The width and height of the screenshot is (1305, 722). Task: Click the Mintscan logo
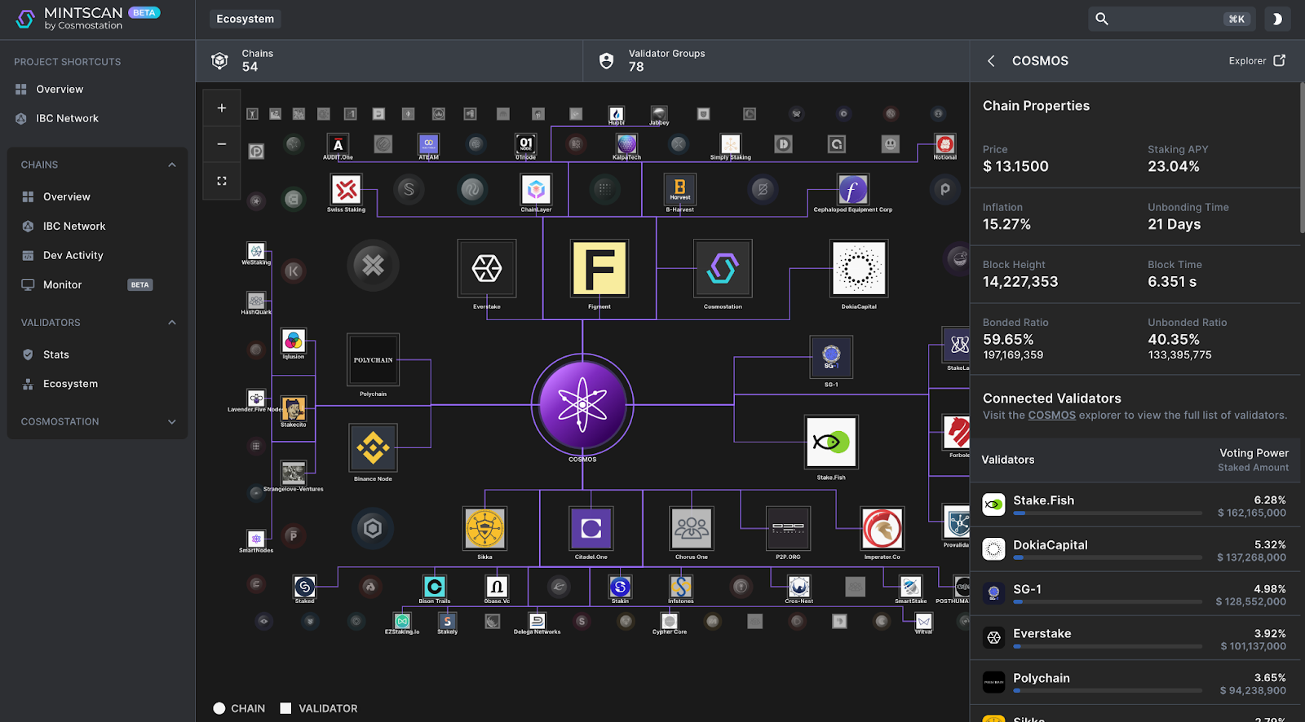coord(88,18)
